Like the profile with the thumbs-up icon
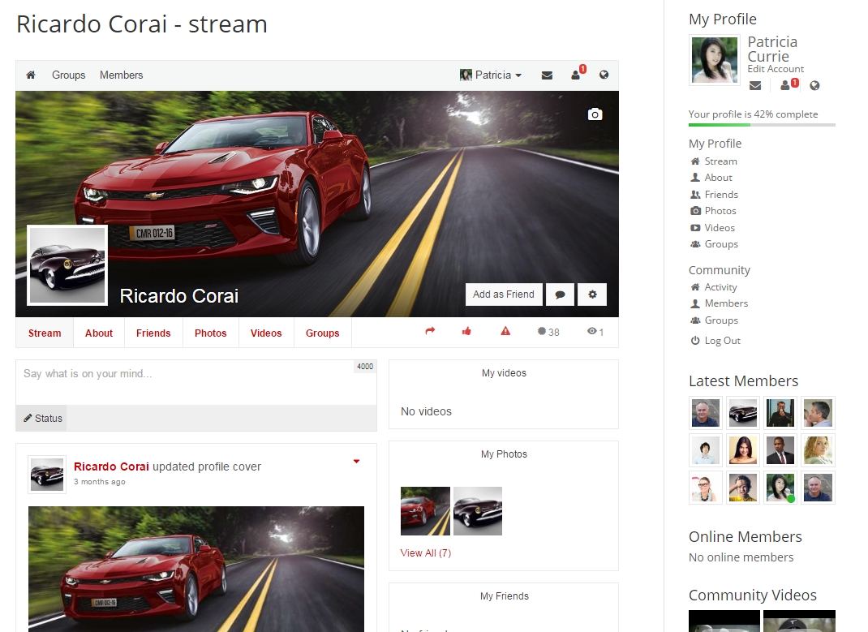The image size is (868, 632). (466, 331)
